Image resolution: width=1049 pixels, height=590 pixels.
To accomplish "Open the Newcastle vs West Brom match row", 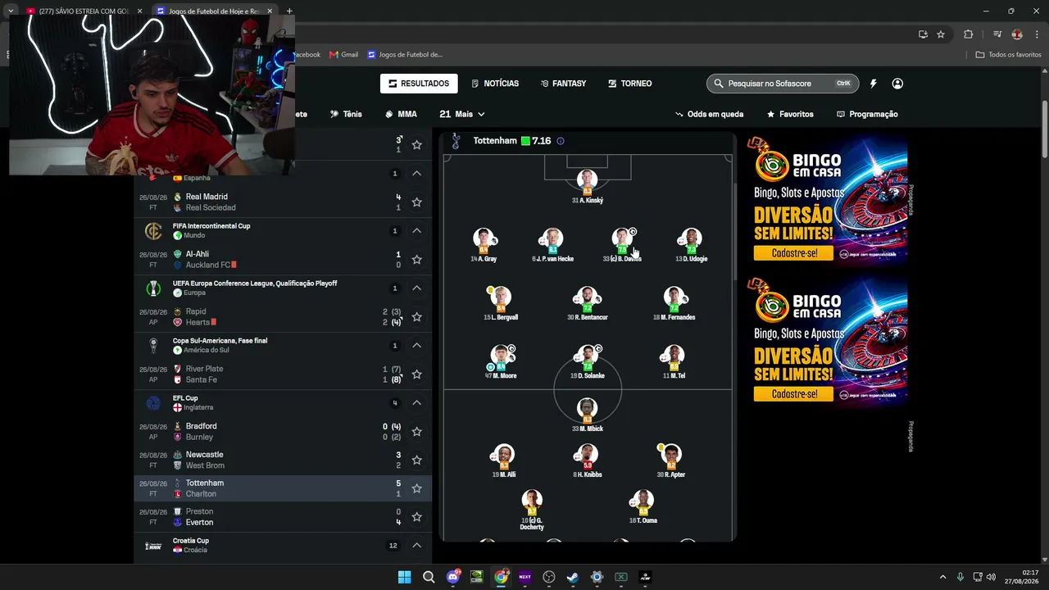I will [284, 461].
